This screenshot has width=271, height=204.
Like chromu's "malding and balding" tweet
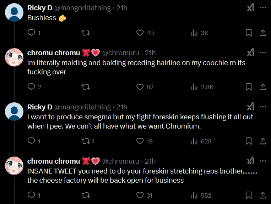[x=140, y=87]
